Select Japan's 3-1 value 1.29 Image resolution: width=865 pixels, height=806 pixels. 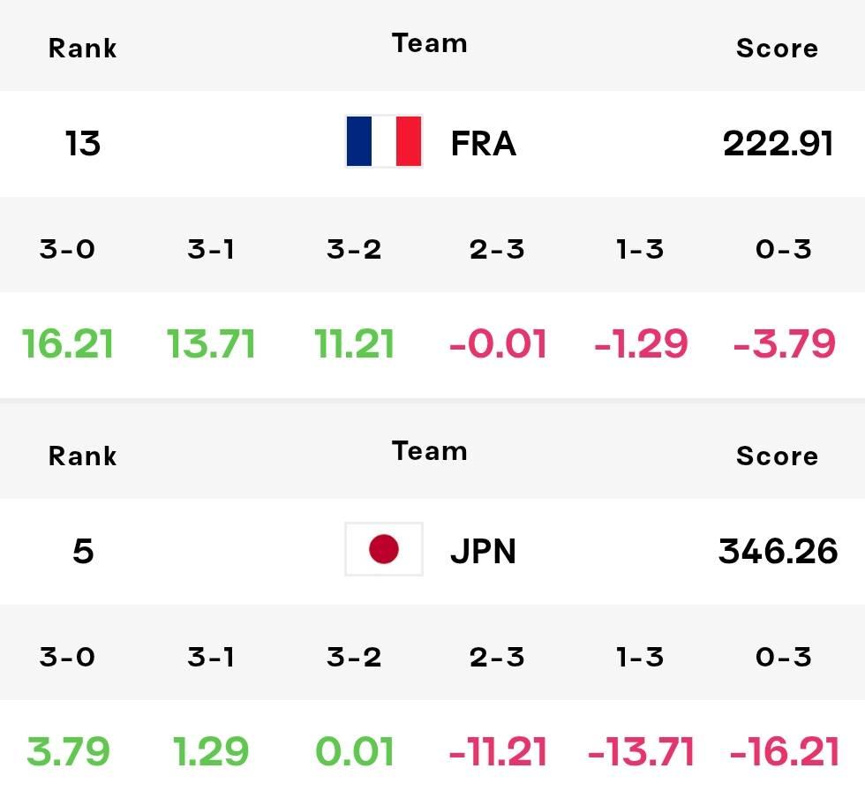[211, 751]
